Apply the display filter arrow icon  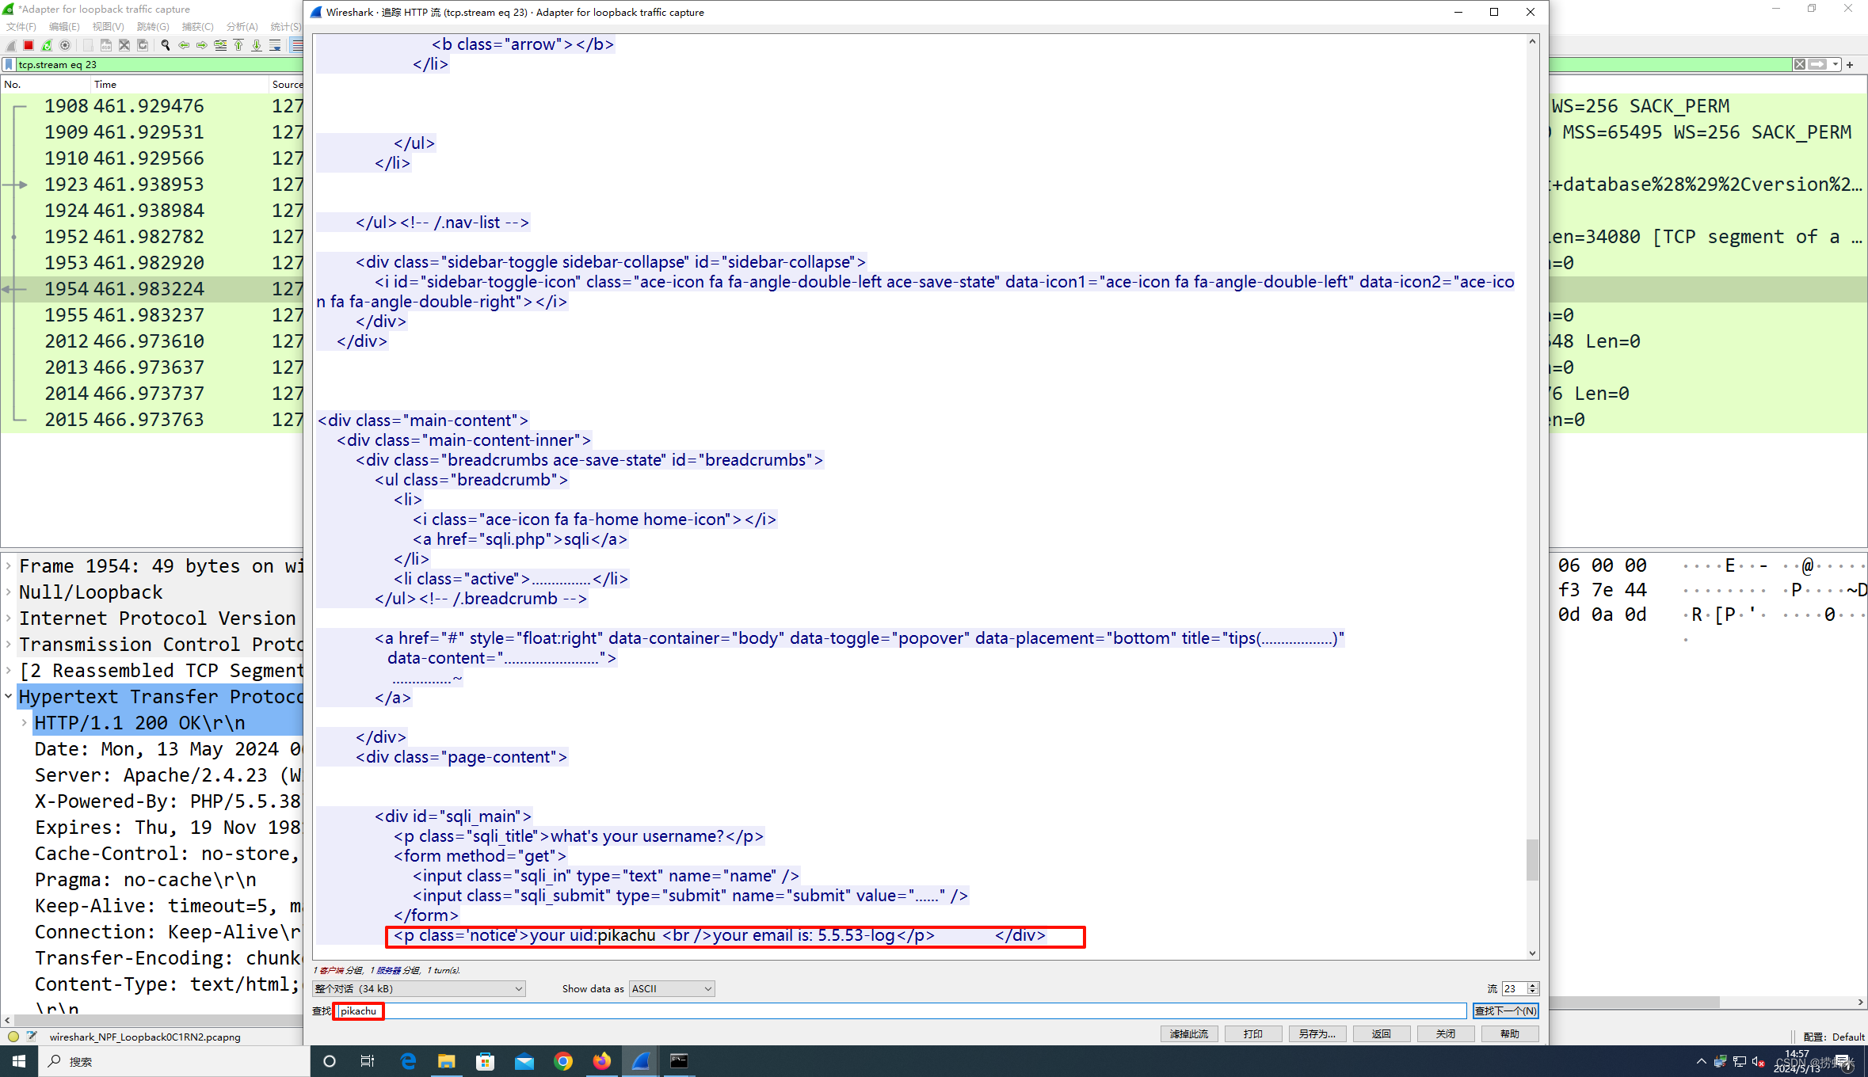[1817, 64]
